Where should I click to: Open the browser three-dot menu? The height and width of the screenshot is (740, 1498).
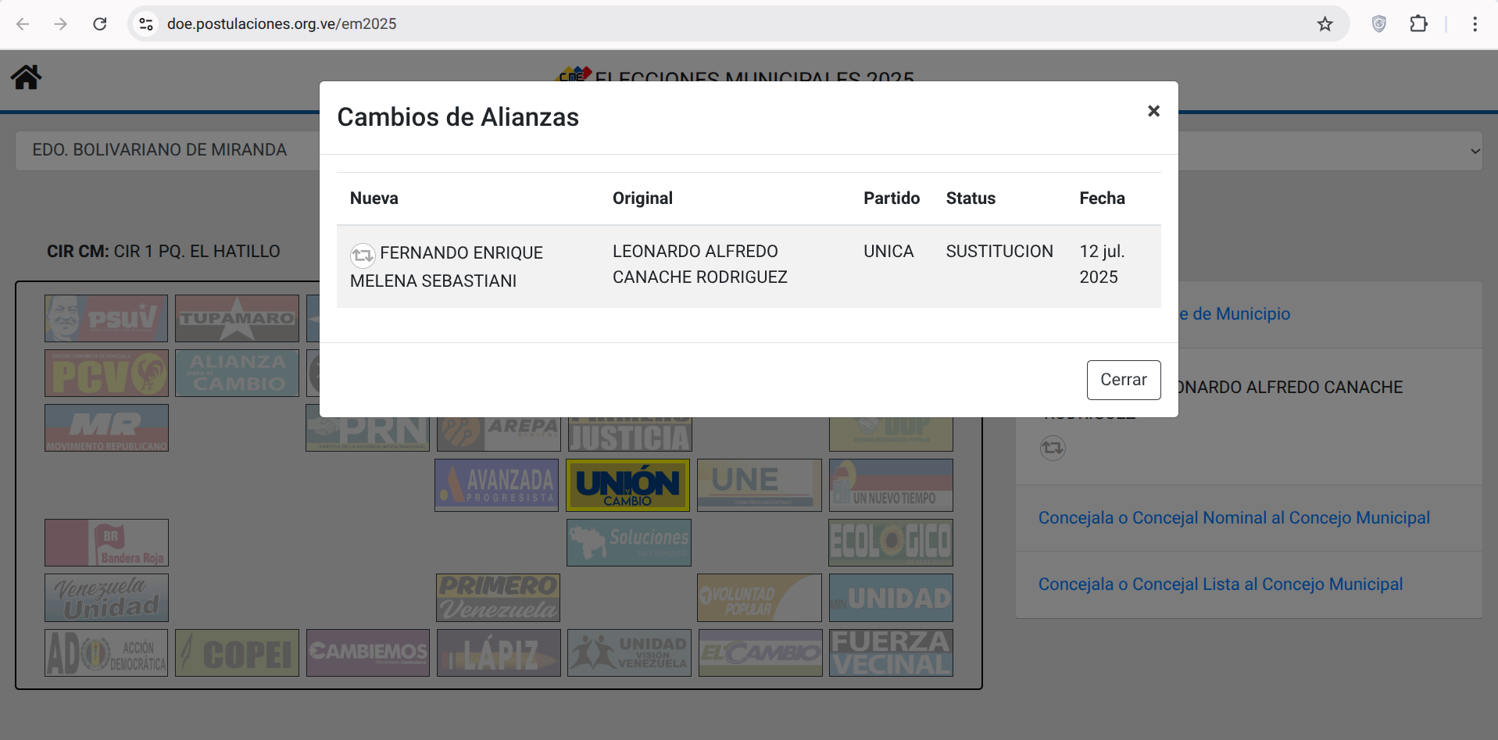(1475, 24)
